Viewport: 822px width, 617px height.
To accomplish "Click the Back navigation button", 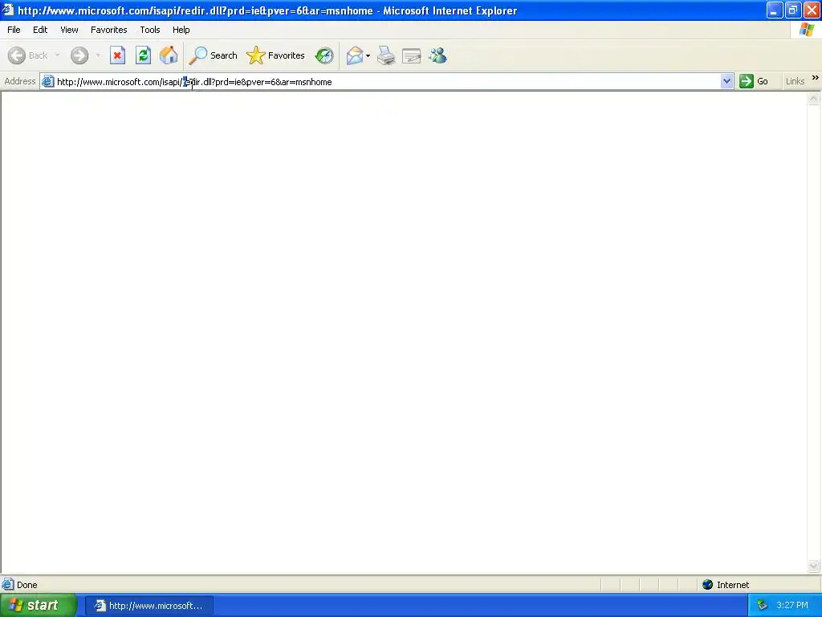I will [x=28, y=55].
